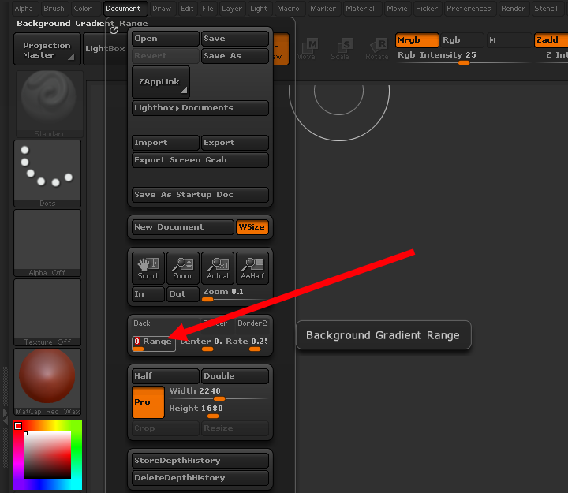Click Save As Startup Doc
The width and height of the screenshot is (568, 493).
click(x=200, y=195)
